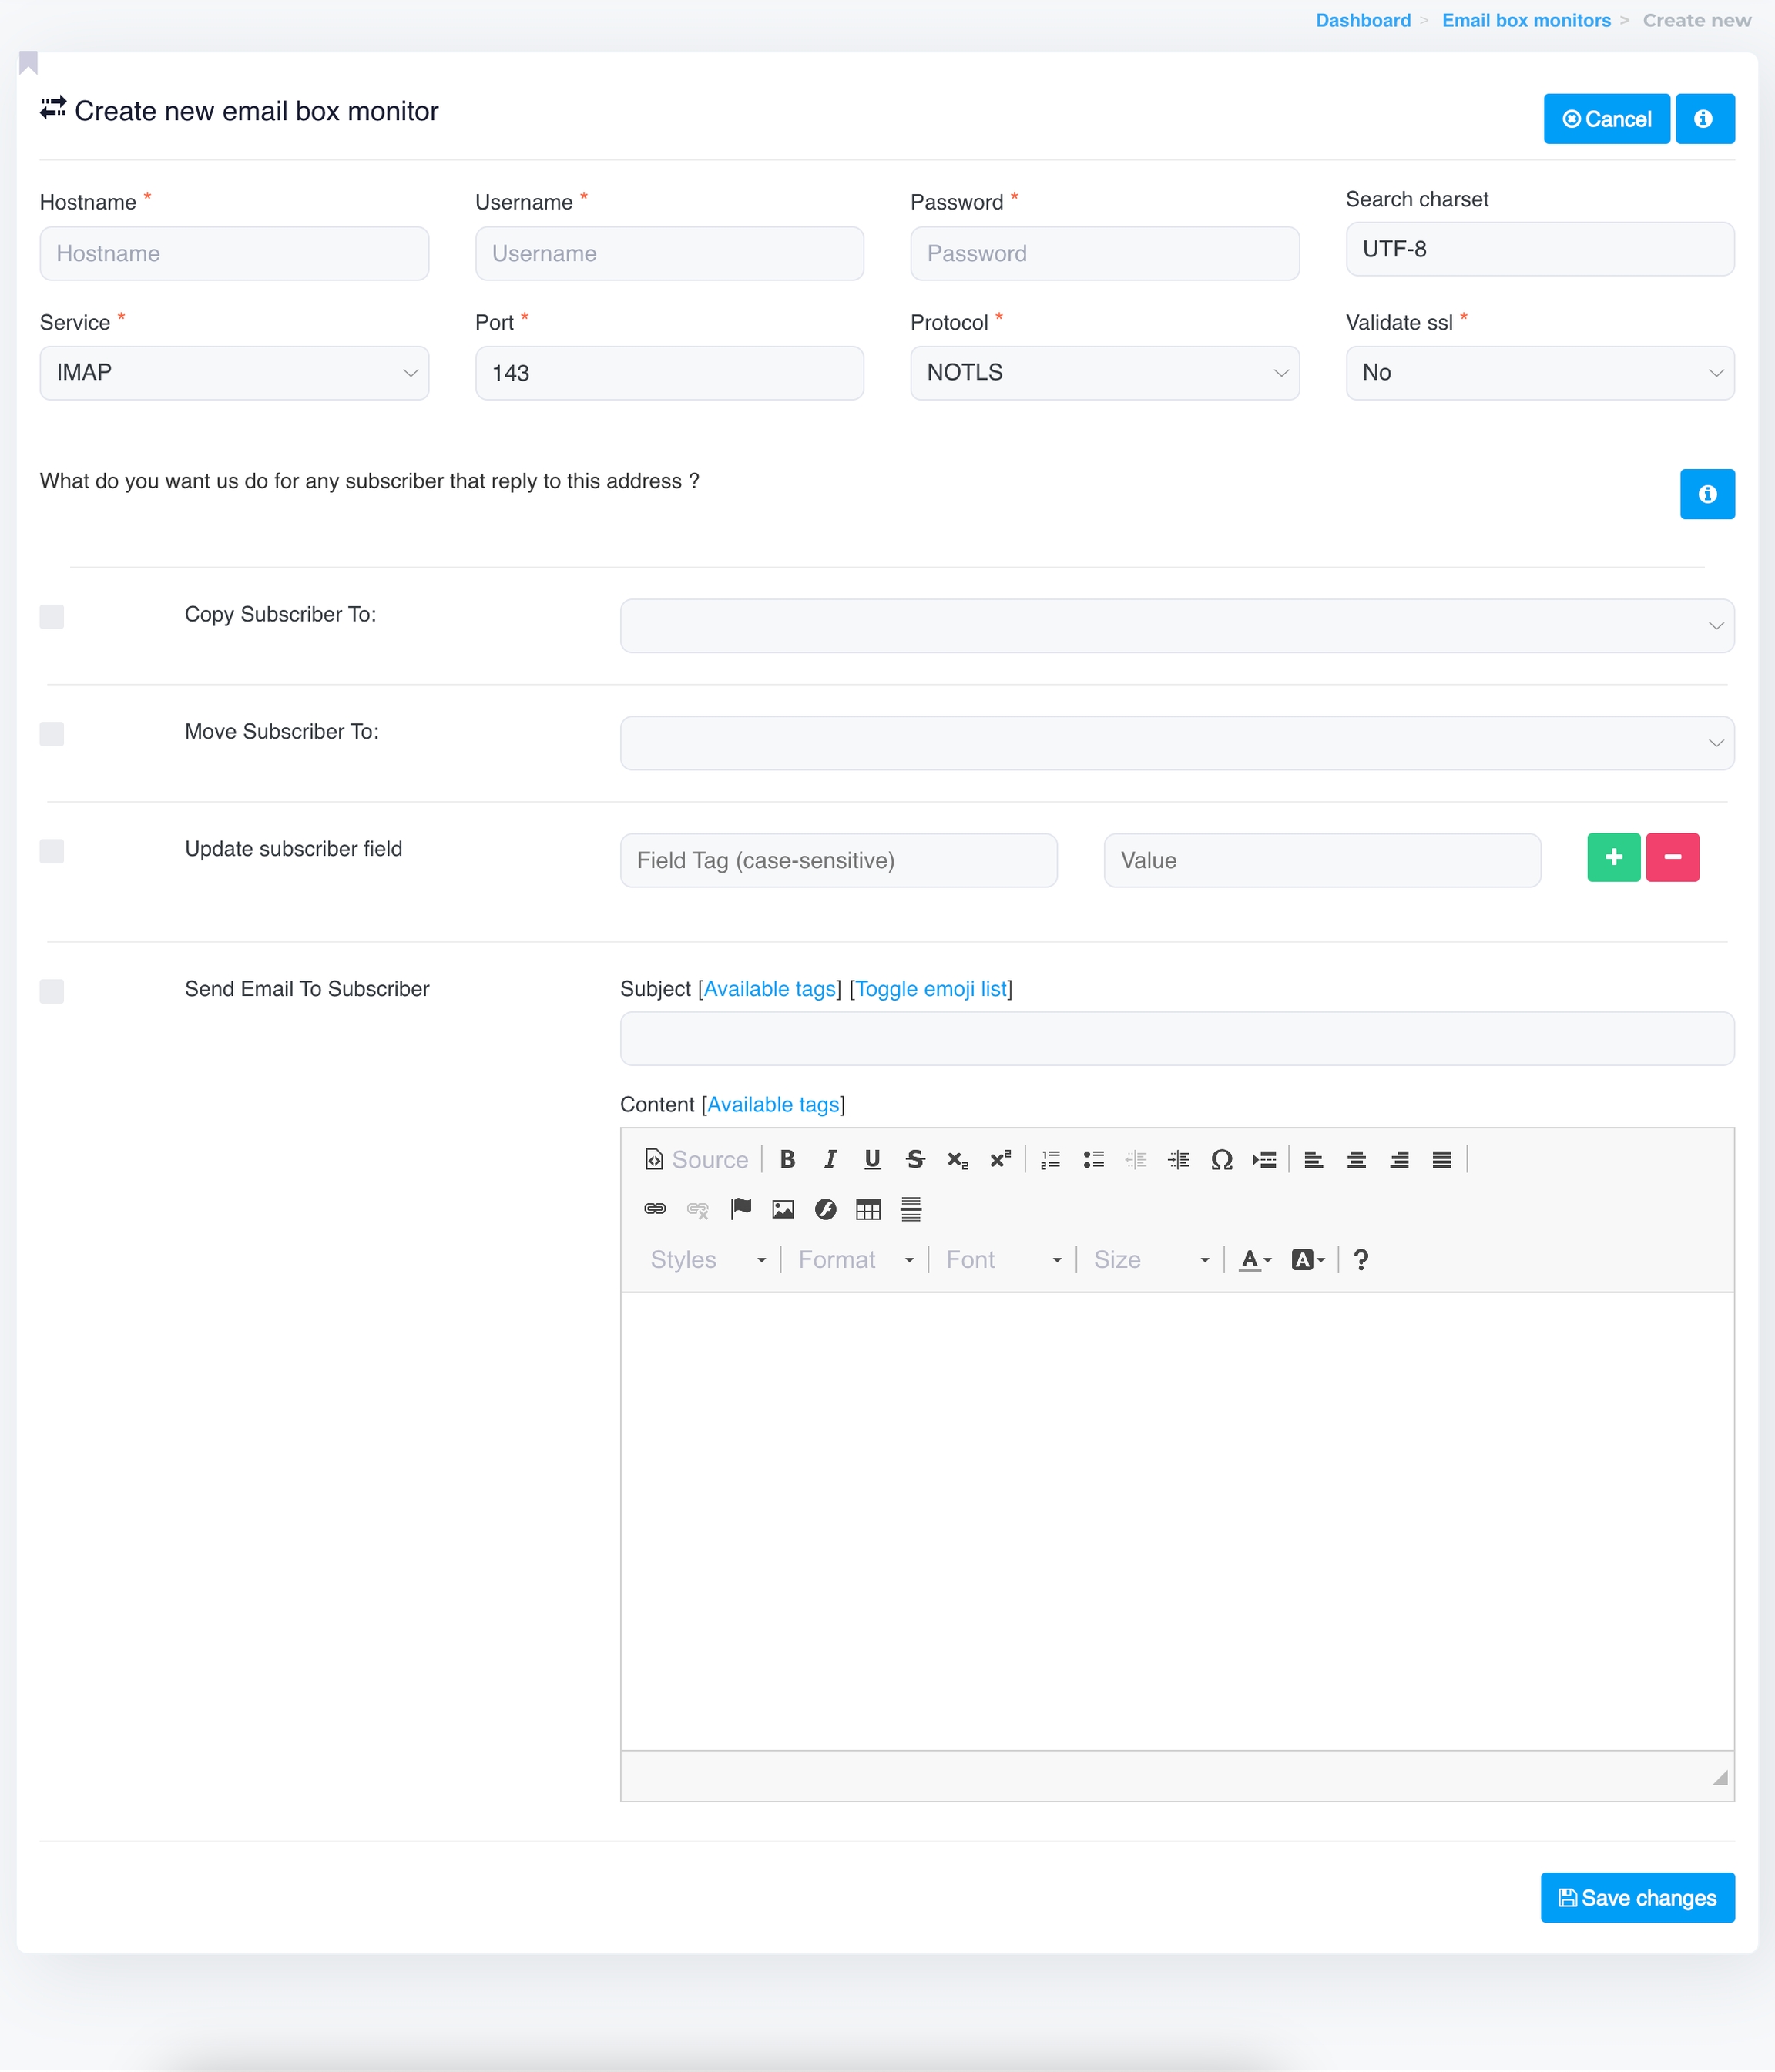Insert a table into content
1775x2072 pixels.
(868, 1209)
